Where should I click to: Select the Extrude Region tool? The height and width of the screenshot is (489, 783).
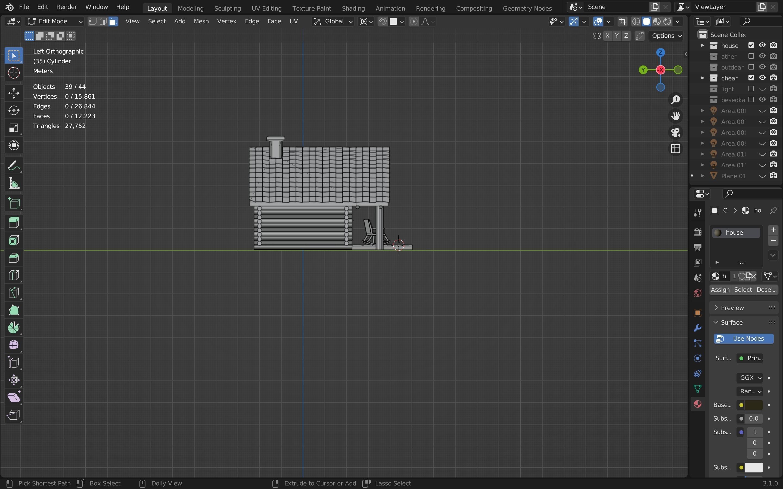tap(14, 223)
